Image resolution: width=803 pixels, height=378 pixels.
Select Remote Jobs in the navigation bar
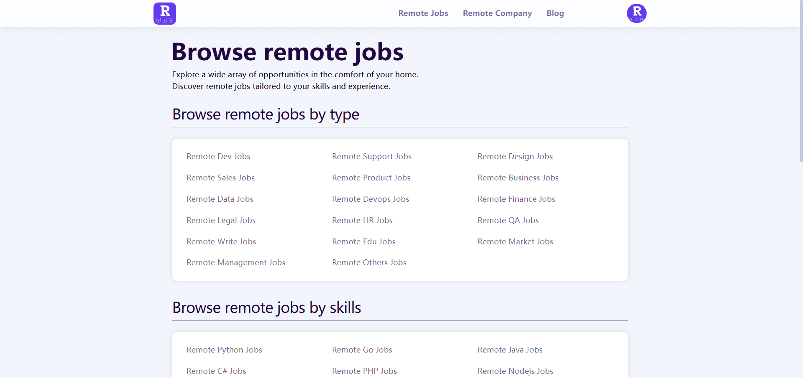coord(423,13)
